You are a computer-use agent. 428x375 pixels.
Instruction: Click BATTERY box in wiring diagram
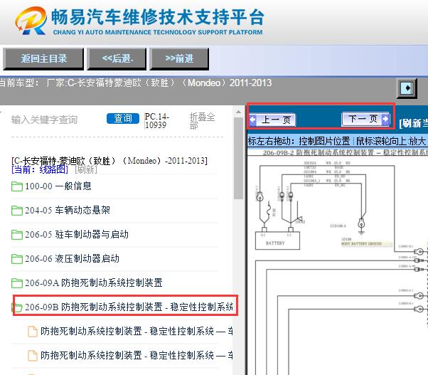point(277,241)
